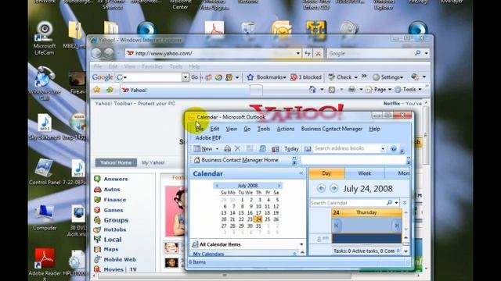Select July 24 in the date navigator
501x281 pixels.
coord(258,219)
